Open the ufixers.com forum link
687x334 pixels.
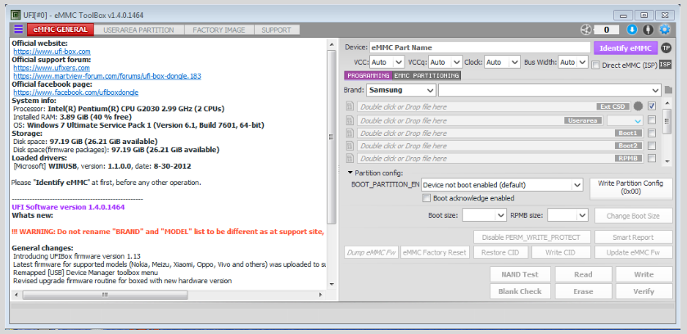pos(52,68)
